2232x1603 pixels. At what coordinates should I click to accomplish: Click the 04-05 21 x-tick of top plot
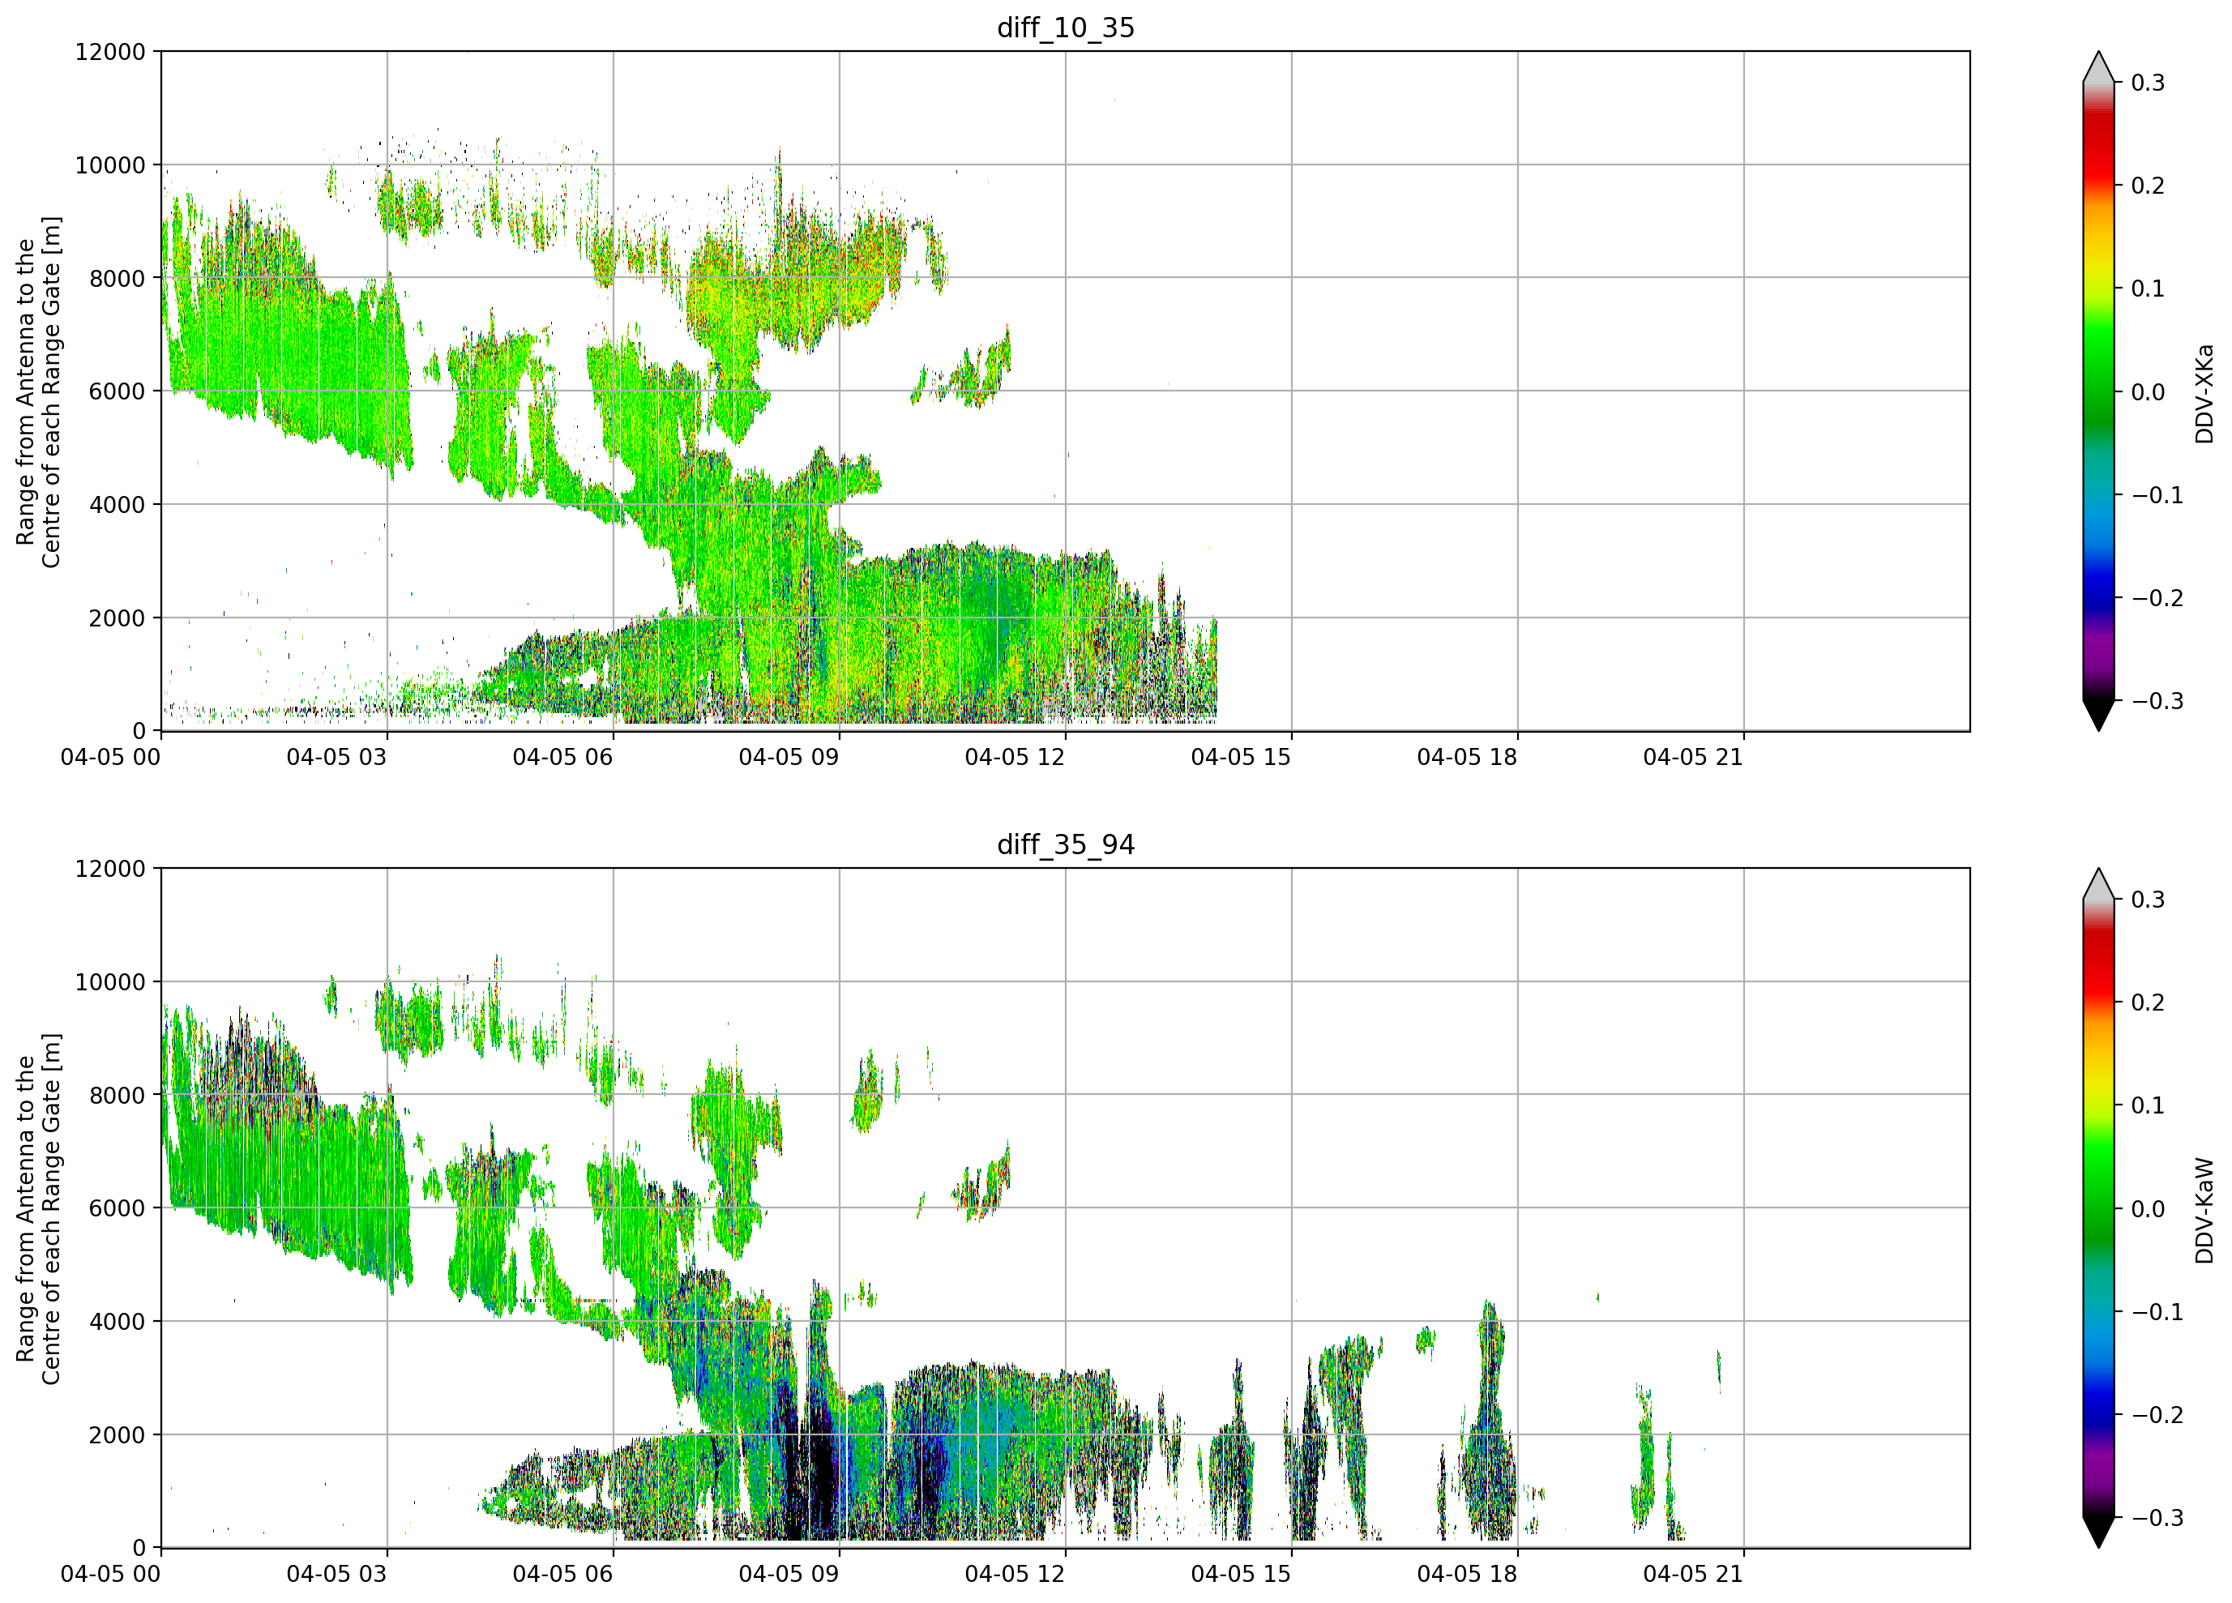click(x=1693, y=757)
